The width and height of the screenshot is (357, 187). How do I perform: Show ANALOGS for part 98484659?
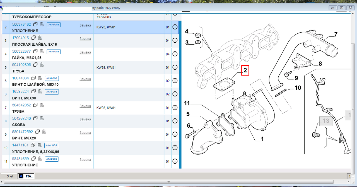click(52, 159)
